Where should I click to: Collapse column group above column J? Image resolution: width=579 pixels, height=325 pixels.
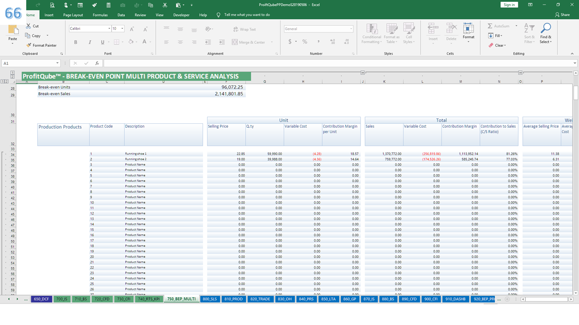click(x=363, y=73)
